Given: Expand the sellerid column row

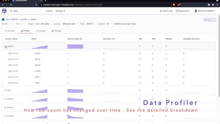Looking at the screenshot, I should (x=5, y=99).
